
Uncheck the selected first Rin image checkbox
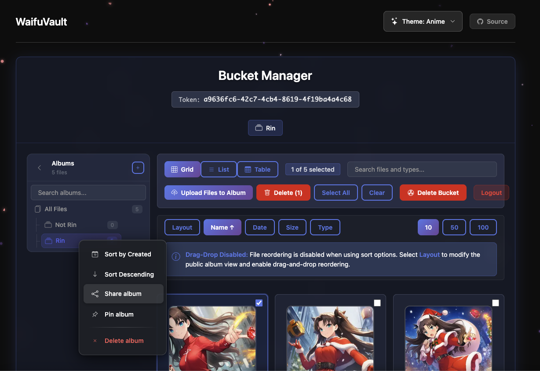pyautogui.click(x=259, y=303)
